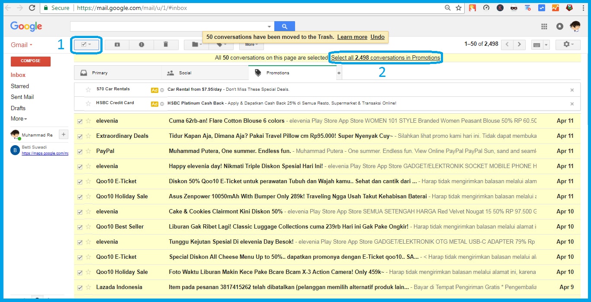This screenshot has height=302, width=591.
Task: Add a hangouts contact with plus button
Action: (63, 134)
